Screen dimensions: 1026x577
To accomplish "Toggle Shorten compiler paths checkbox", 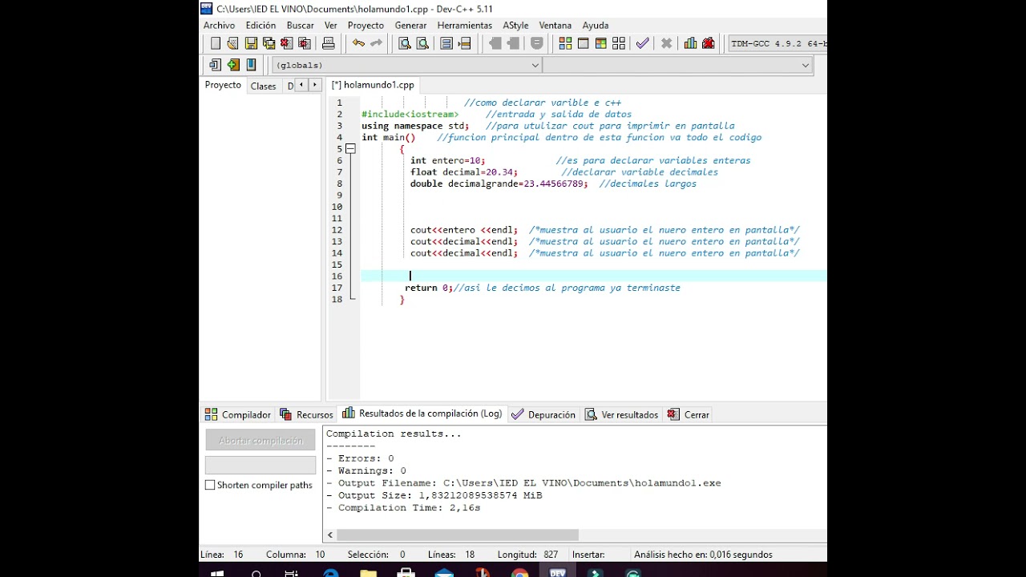I will coord(210,485).
